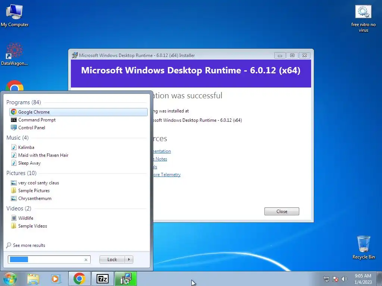
Task: Open the Notes link in the installer
Action: click(x=160, y=159)
